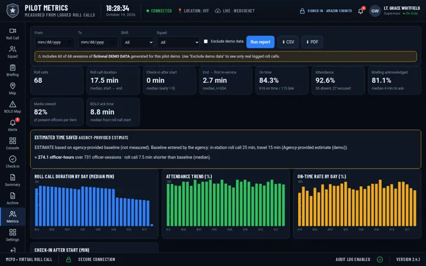Screen dimensions: 426x266
Task: Open the Map sidebar item
Action: point(12,89)
